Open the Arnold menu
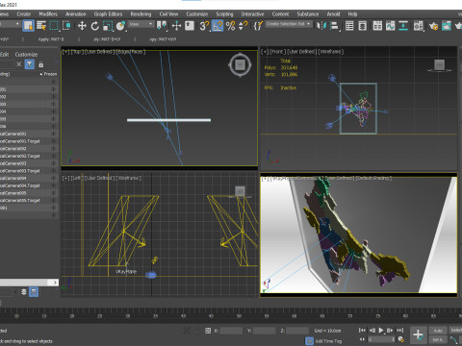This screenshot has height=346, width=462. (333, 14)
